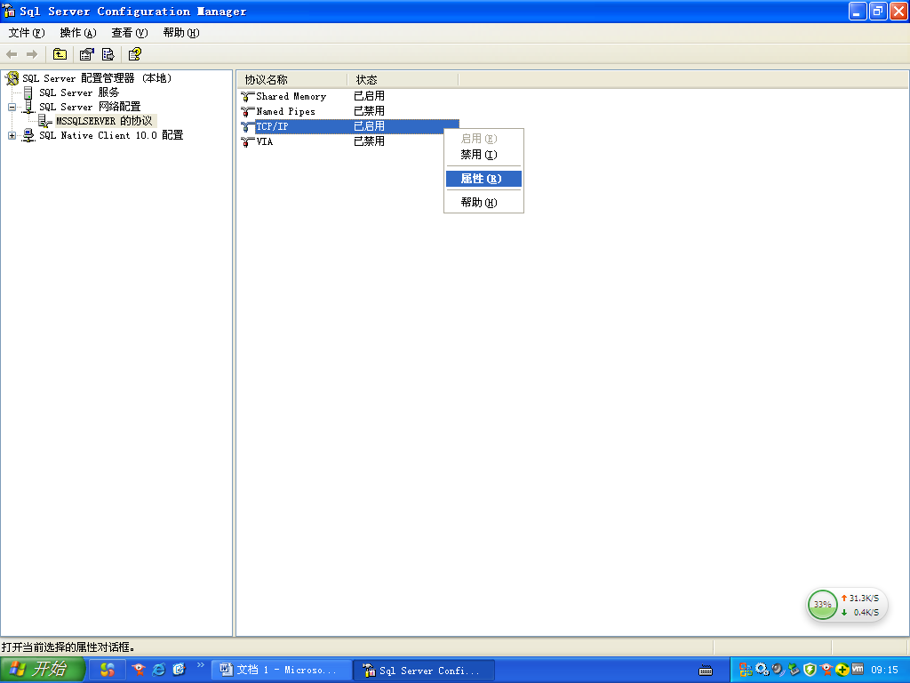This screenshot has height=683, width=910.
Task: Open the VMware Tools tray icon
Action: pyautogui.click(x=858, y=670)
